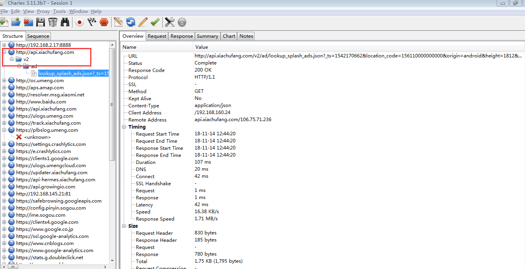The height and width of the screenshot is (269, 525).
Task: Click the Response Code value 200 OK
Action: pyautogui.click(x=203, y=70)
